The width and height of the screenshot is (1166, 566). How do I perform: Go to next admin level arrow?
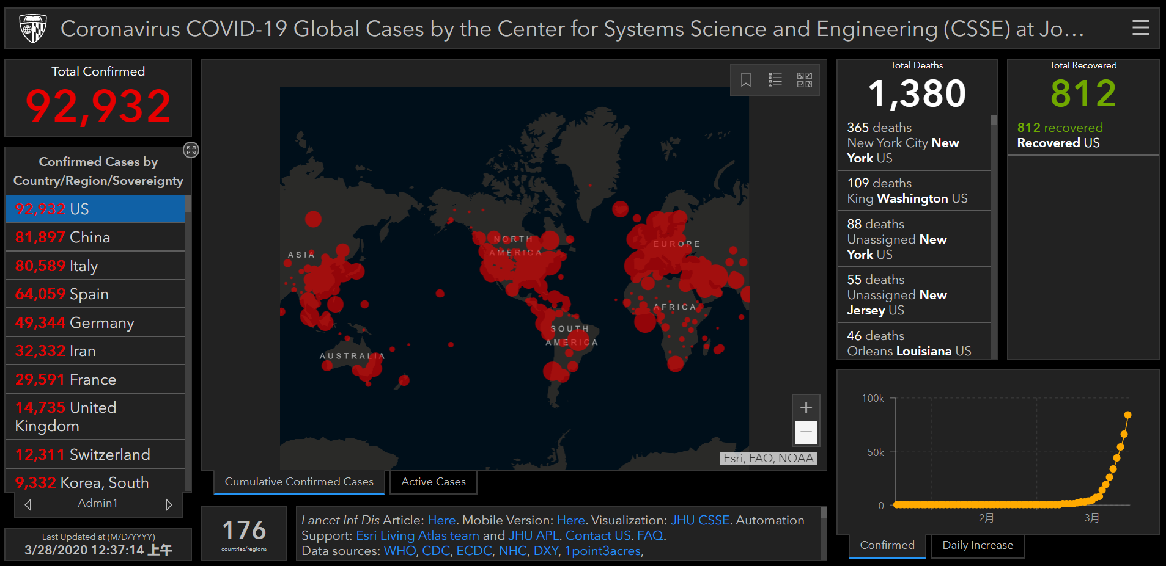pyautogui.click(x=169, y=505)
